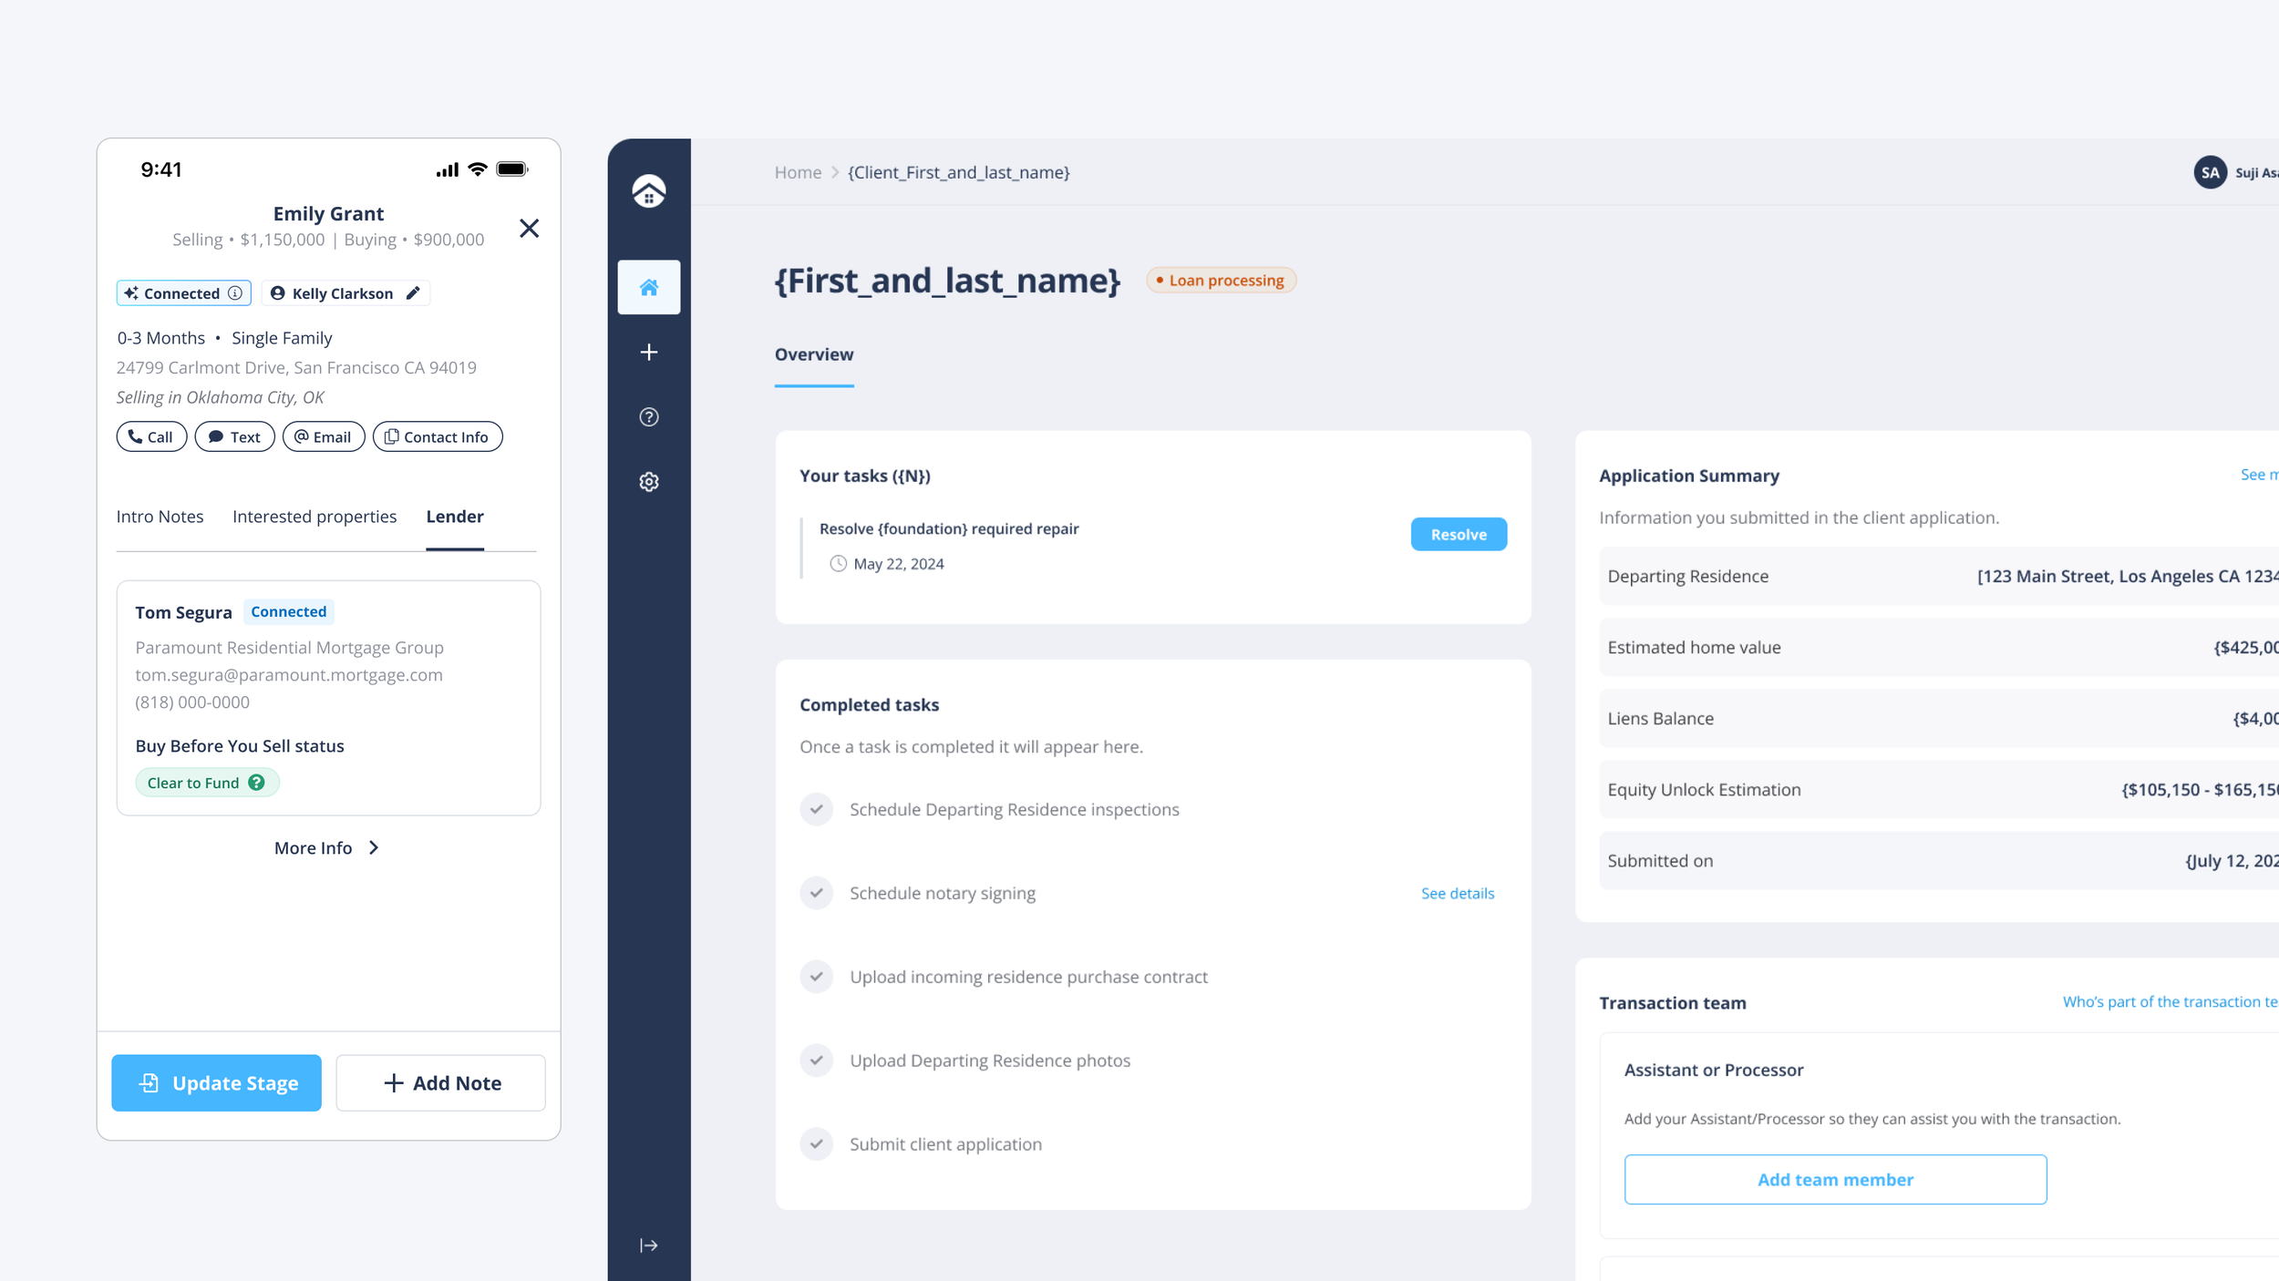Viewport: 2279px width, 1281px height.
Task: Click the SA user avatar menu
Action: click(x=2209, y=172)
